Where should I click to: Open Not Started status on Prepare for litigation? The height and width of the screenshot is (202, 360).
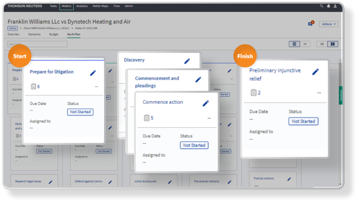click(x=80, y=112)
